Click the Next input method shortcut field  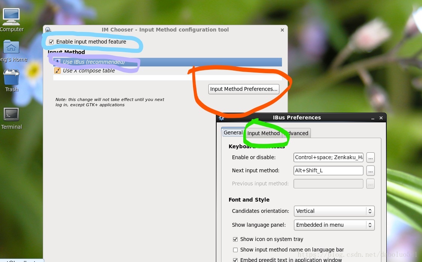click(329, 170)
